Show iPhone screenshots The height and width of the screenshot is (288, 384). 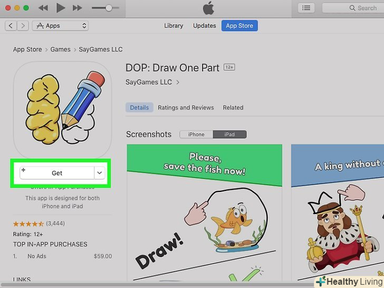click(196, 135)
